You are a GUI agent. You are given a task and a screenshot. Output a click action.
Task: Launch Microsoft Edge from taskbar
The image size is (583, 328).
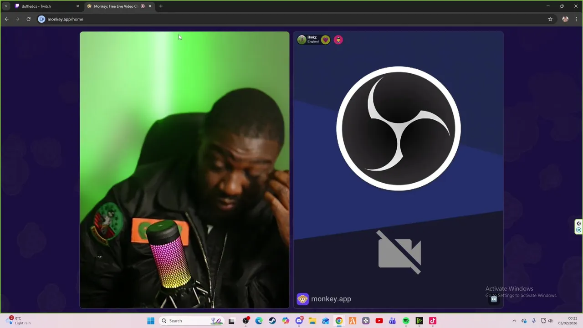point(259,321)
